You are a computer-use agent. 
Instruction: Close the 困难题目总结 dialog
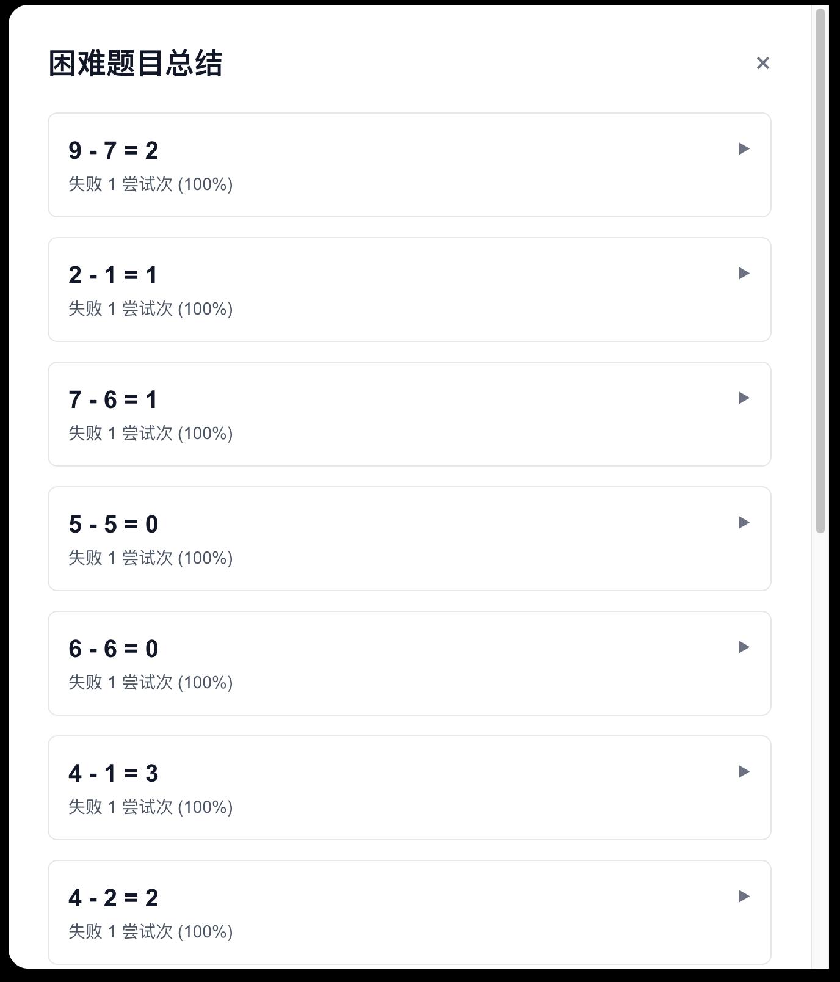pos(762,63)
